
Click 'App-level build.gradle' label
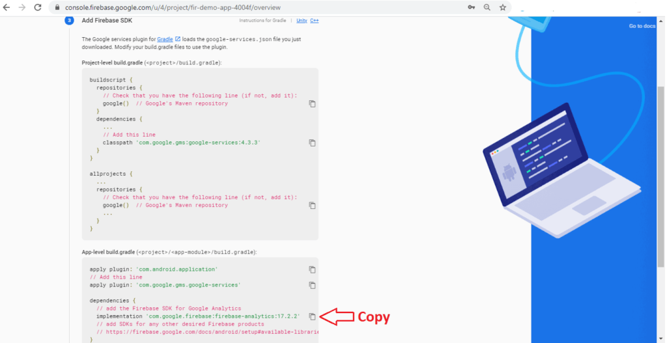[x=109, y=252]
